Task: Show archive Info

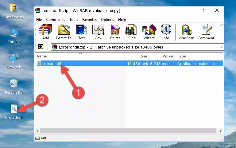Action: [x=166, y=32]
